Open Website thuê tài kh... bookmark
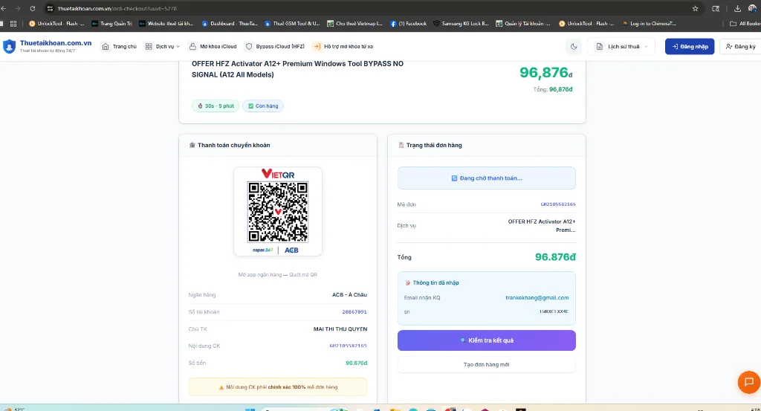This screenshot has height=411, width=761. [x=166, y=23]
